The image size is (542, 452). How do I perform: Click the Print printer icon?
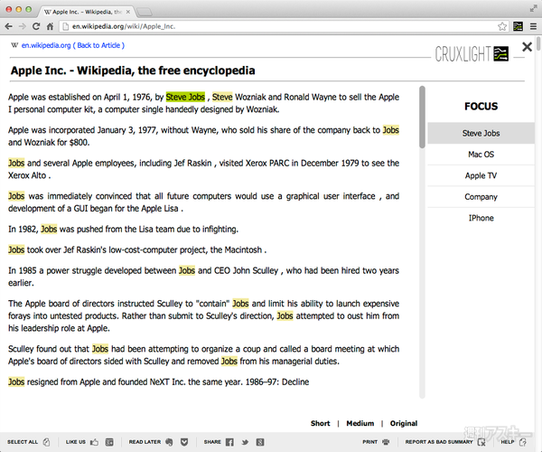coord(386,442)
